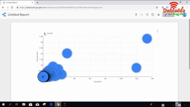Open Edge browser from taskbar
Screen dimensions: 190x107
click(x=51, y=104)
